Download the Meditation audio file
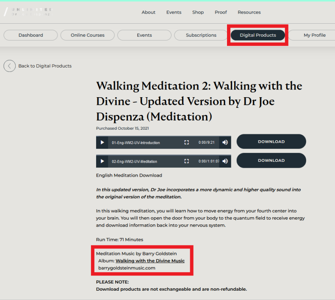The image size is (335, 300). coord(271,160)
